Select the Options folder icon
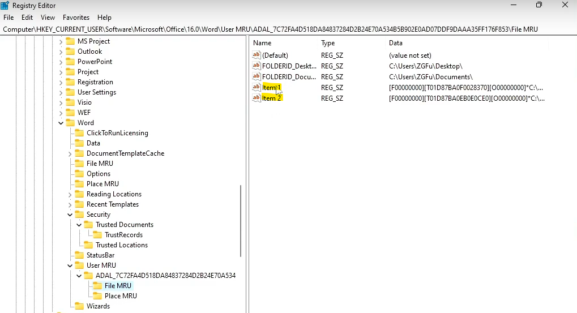 [79, 174]
